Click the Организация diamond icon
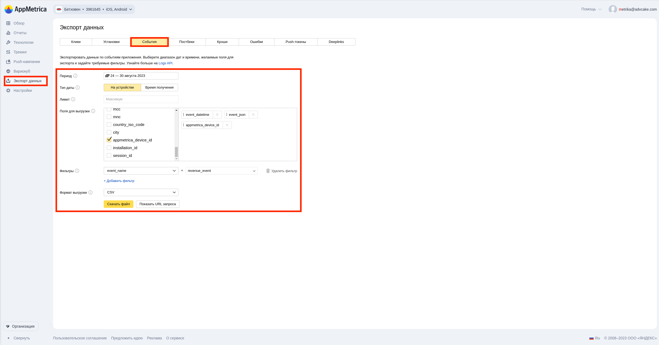This screenshot has height=345, width=659. tap(8, 326)
